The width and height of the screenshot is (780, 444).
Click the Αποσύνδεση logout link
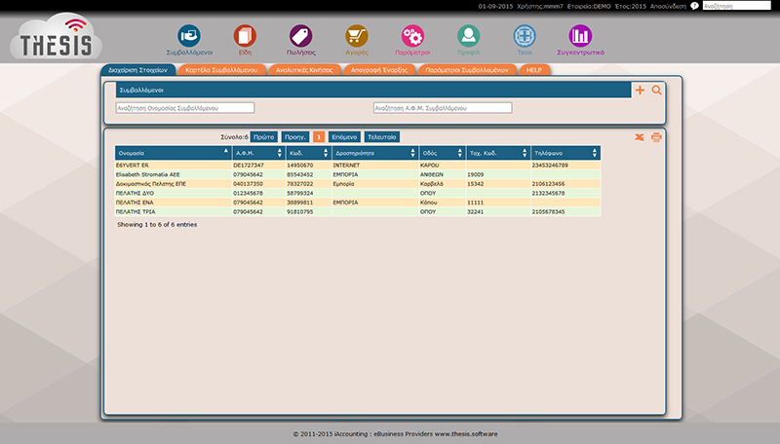pyautogui.click(x=668, y=6)
